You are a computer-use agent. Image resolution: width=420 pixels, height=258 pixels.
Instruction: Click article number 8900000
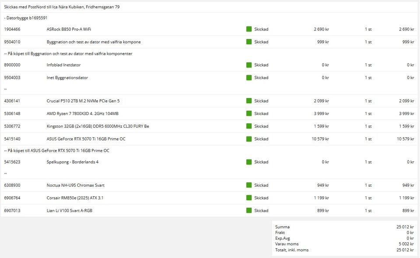(12, 65)
